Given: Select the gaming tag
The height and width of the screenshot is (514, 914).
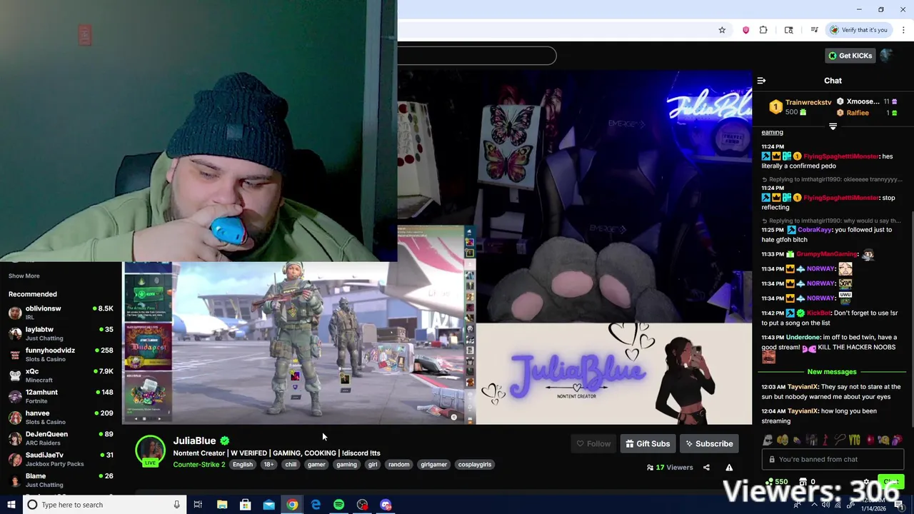Looking at the screenshot, I should pos(346,465).
